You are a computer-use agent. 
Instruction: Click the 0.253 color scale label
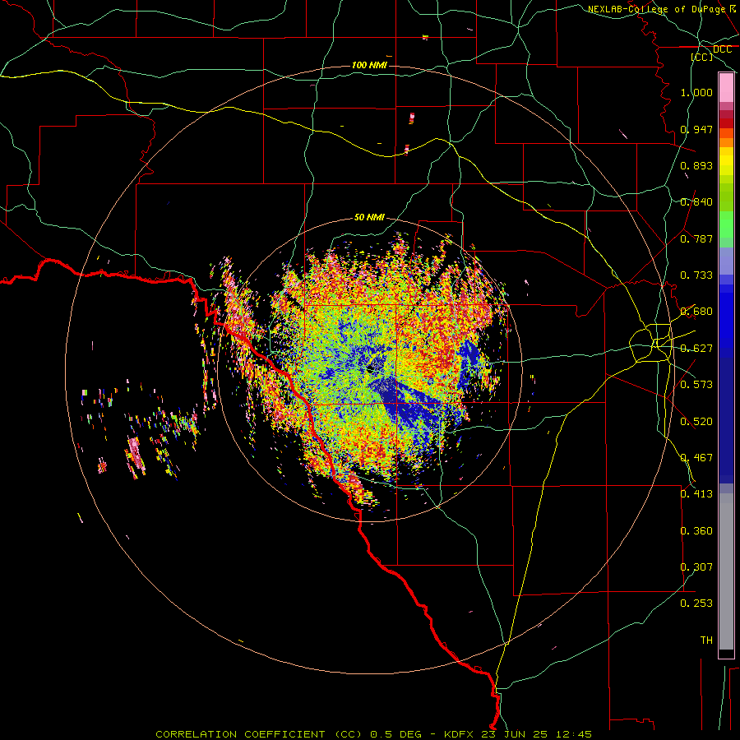pos(696,604)
